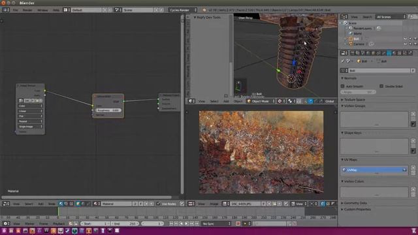Screen dimensions: 418x235
Task: Open the Render menu in top bar
Action: pyautogui.click(x=27, y=10)
